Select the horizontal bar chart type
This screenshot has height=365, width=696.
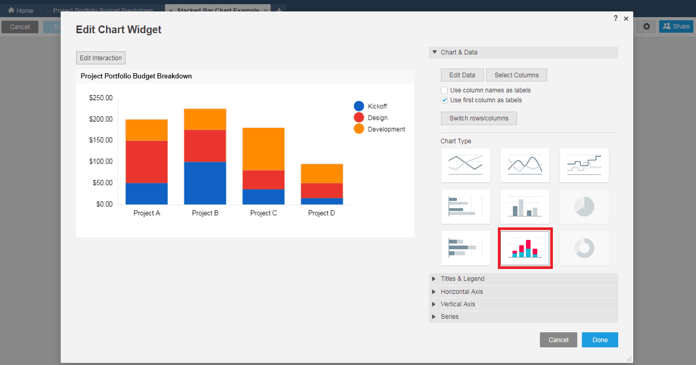pyautogui.click(x=465, y=207)
